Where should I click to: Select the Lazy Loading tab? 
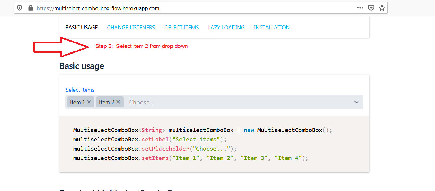(226, 28)
